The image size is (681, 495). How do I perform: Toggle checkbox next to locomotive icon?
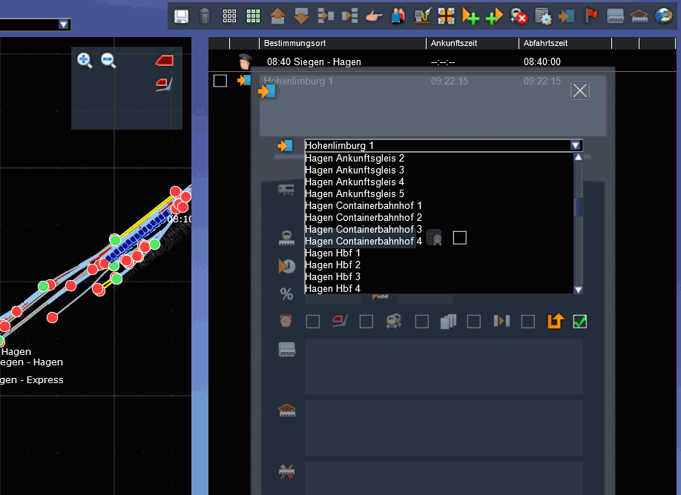(421, 322)
